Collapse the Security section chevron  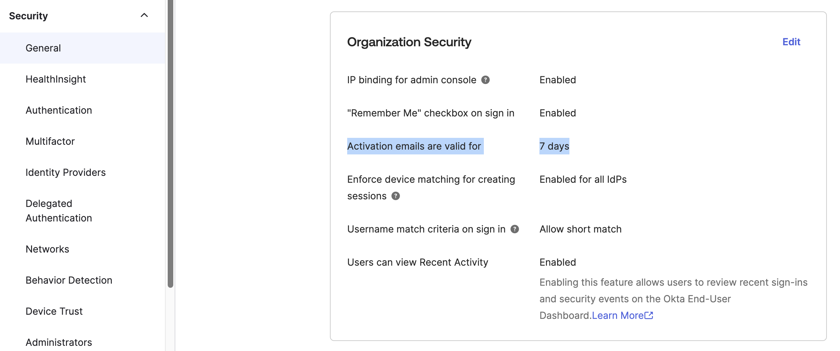click(x=144, y=15)
